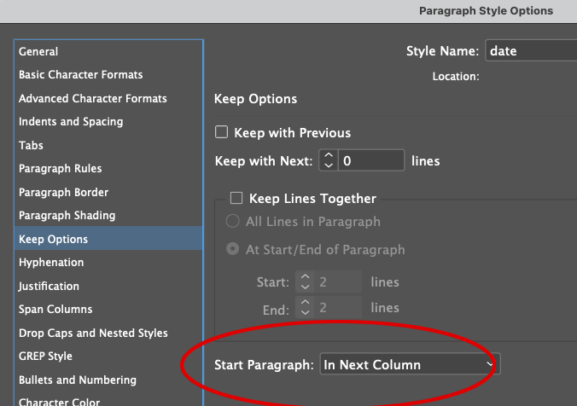
Task: Choose At Start/End of Paragraph radio
Action: (x=232, y=250)
